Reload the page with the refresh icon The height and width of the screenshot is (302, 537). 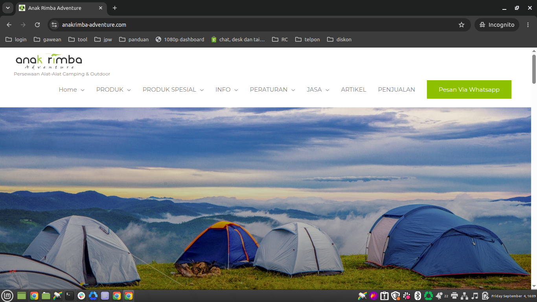click(37, 25)
